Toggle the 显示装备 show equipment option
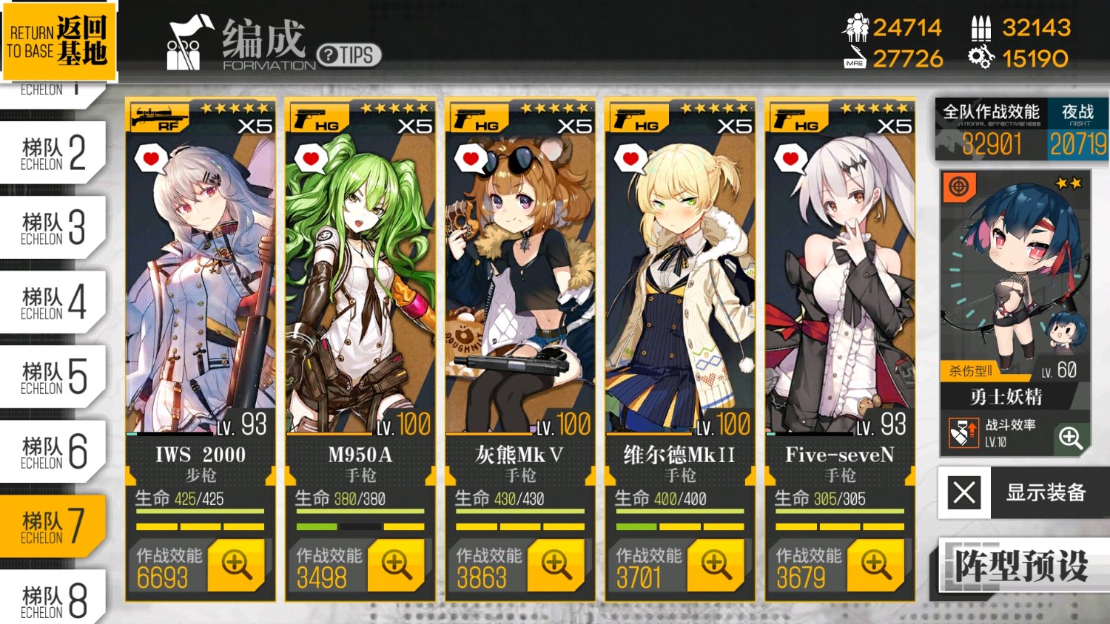 point(1025,492)
